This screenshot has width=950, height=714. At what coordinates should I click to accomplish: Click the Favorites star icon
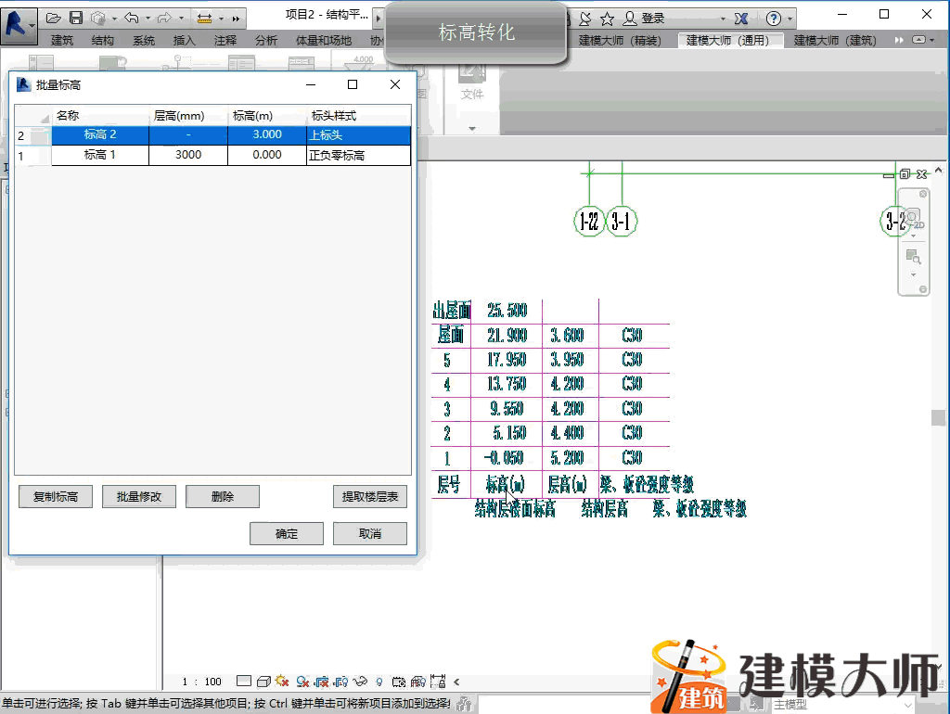click(x=607, y=19)
